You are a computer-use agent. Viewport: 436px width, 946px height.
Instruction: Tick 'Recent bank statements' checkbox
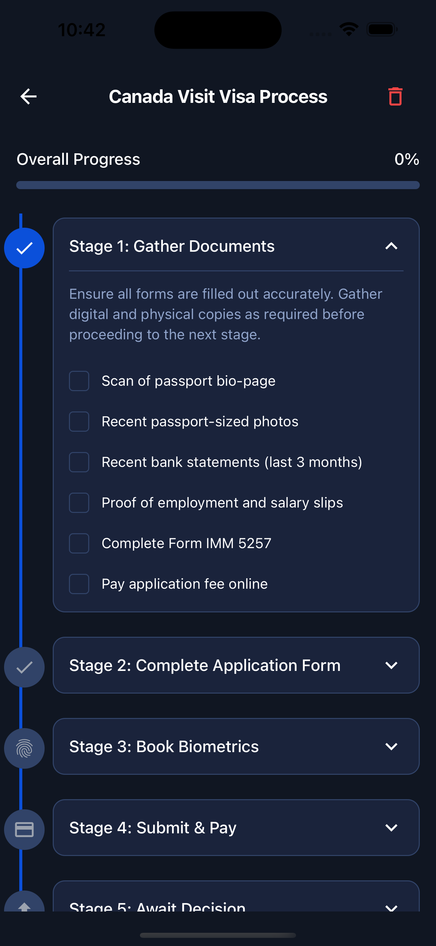79,462
